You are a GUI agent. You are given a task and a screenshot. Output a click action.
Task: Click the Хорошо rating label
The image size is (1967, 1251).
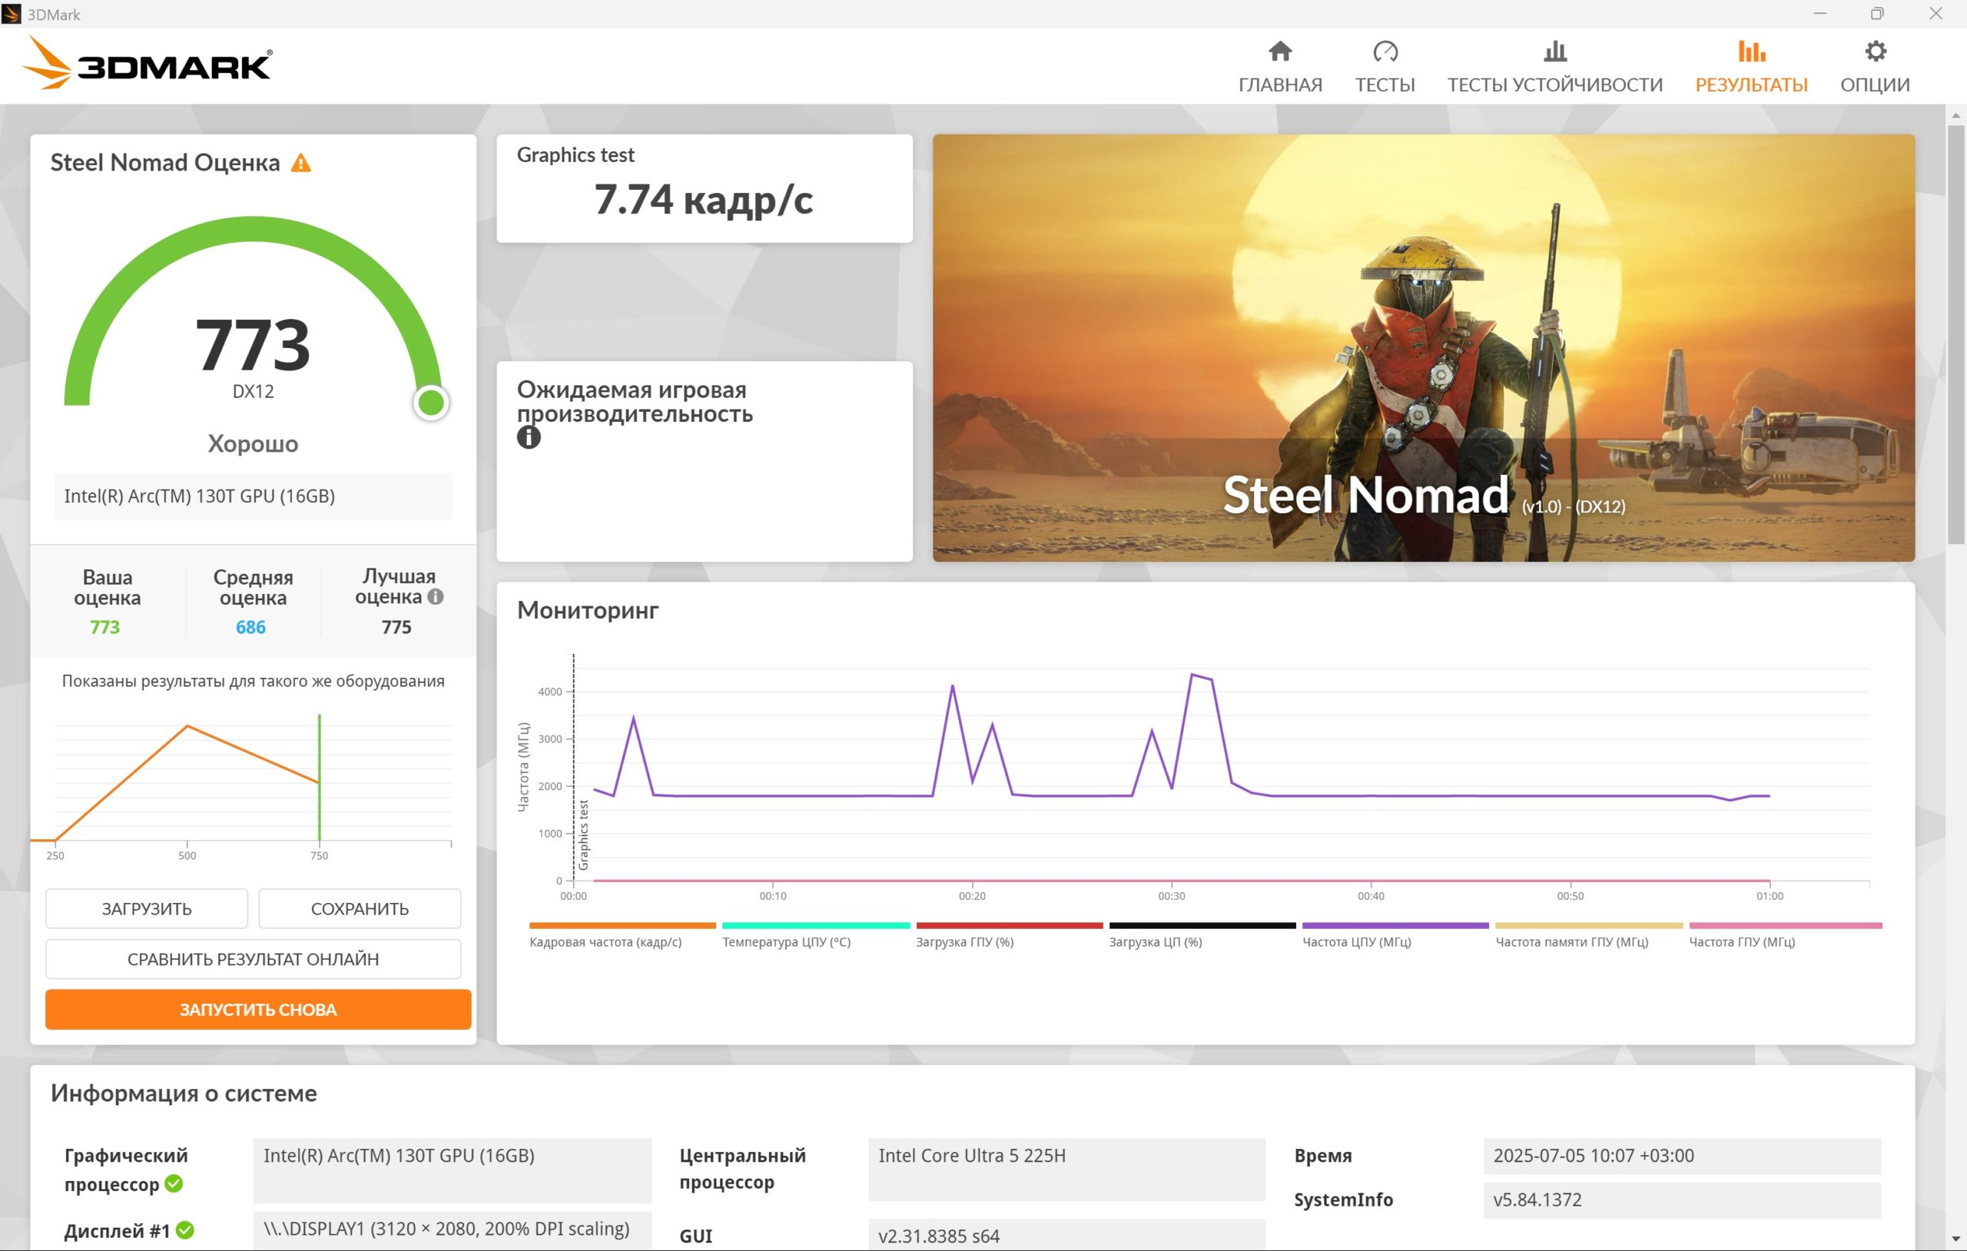pos(254,443)
